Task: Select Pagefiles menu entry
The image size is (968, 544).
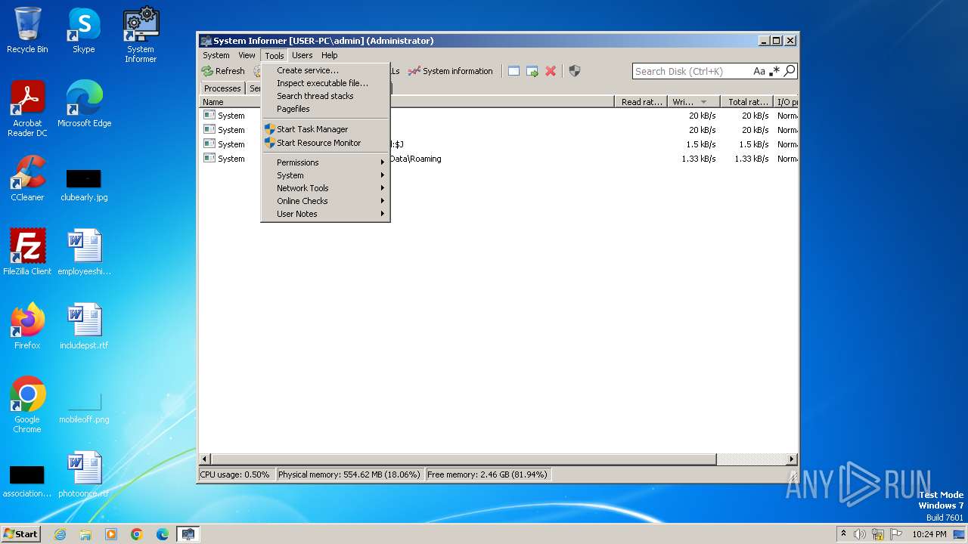Action: tap(325, 109)
